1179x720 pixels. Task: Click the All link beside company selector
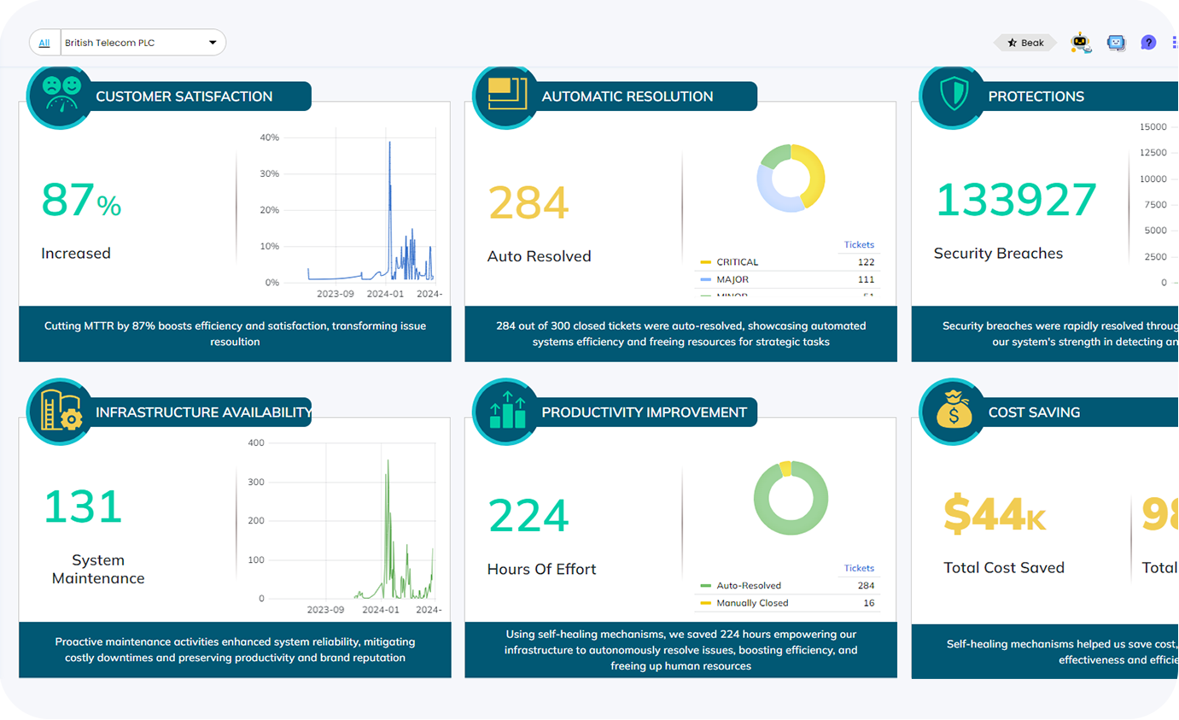(44, 43)
